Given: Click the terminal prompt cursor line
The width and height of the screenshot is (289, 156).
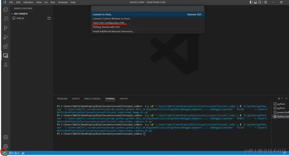Looking at the screenshot, I should [101, 134].
